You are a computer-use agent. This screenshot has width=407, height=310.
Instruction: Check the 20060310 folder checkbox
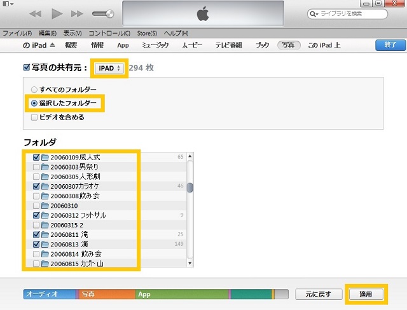[36, 206]
